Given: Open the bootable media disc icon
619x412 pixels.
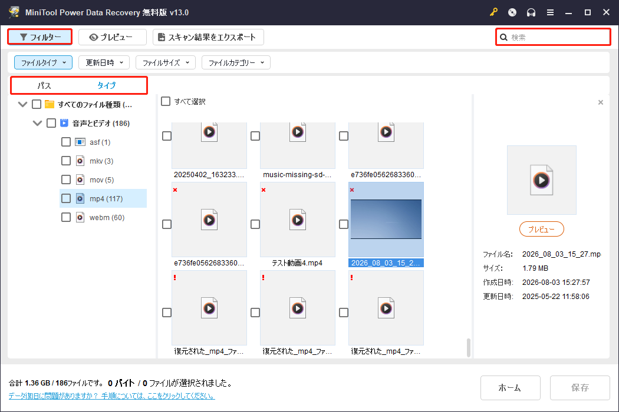Looking at the screenshot, I should 512,12.
